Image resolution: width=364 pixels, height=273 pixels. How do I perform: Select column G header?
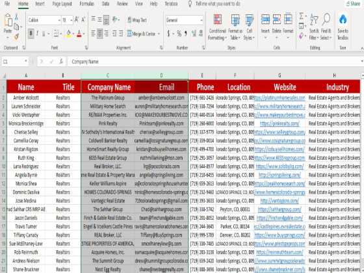tap(279, 75)
